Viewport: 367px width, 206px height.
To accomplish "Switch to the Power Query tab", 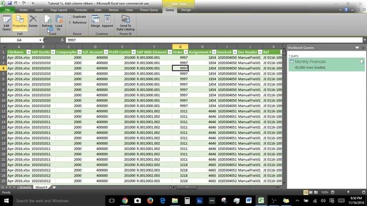I will click(x=149, y=10).
